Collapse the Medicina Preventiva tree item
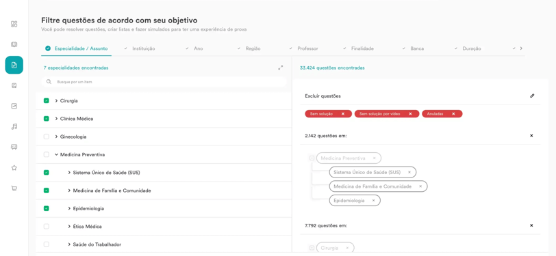The width and height of the screenshot is (556, 256). click(x=56, y=154)
